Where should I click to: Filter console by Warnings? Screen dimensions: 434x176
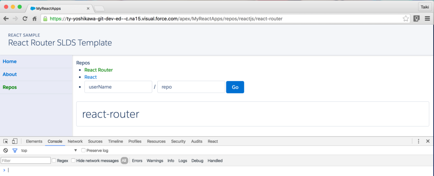pyautogui.click(x=155, y=160)
